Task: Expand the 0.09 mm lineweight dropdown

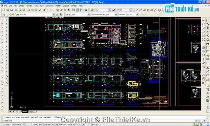Action: click(x=137, y=14)
